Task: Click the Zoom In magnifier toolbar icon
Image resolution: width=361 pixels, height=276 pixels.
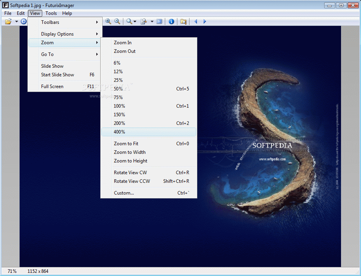Action: pos(108,22)
